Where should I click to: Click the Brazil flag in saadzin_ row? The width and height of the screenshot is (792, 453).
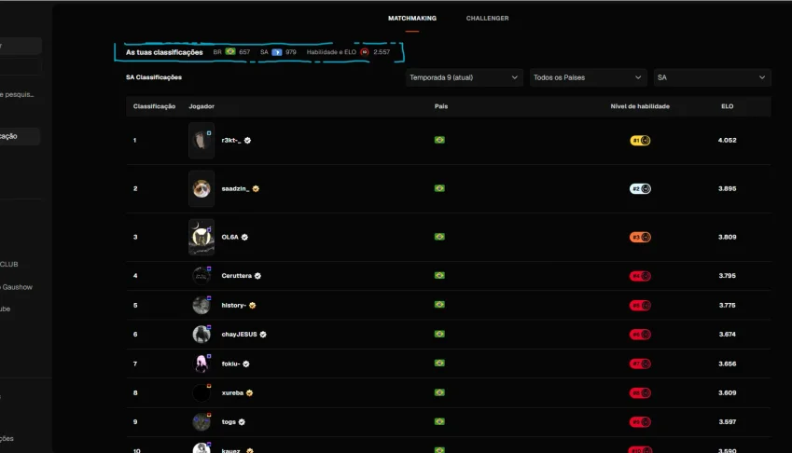click(439, 188)
